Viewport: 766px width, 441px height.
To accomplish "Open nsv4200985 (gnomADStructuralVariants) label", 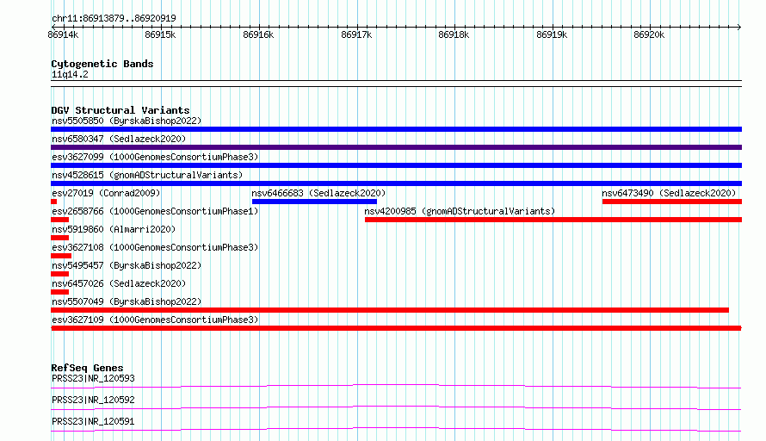I will (x=460, y=211).
